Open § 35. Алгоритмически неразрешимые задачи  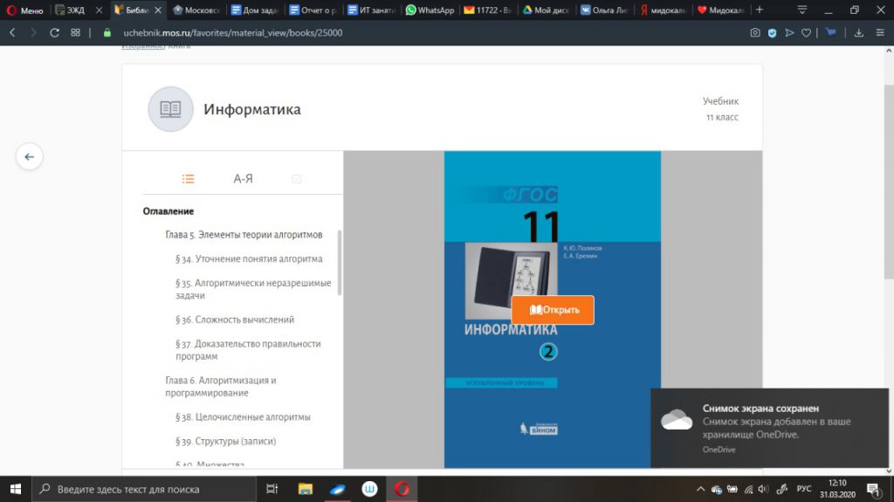253,289
